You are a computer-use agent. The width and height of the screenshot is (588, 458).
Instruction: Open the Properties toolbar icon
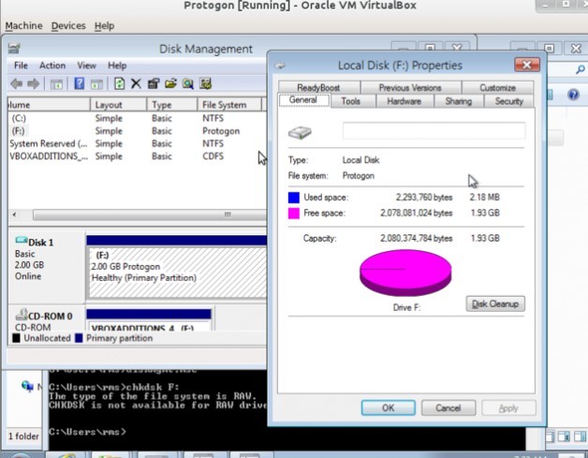tap(154, 83)
